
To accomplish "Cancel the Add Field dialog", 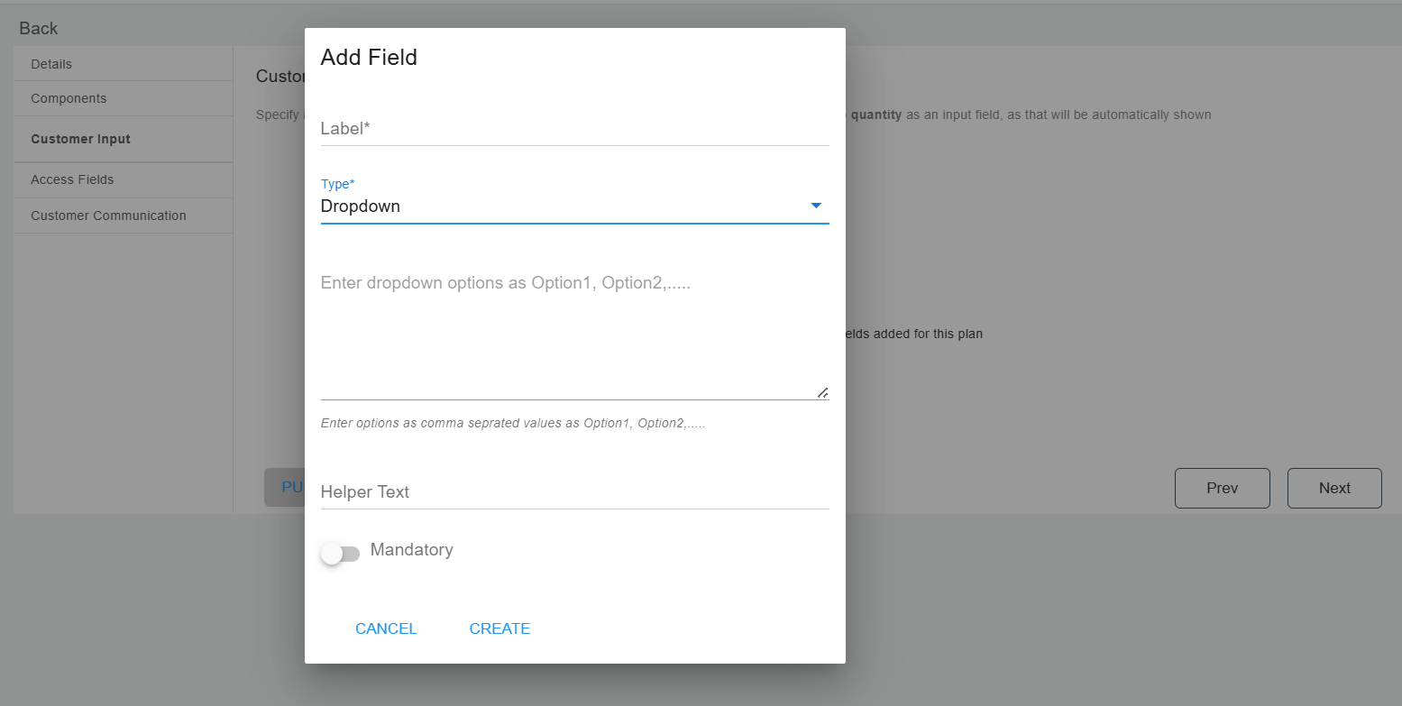I will (386, 628).
